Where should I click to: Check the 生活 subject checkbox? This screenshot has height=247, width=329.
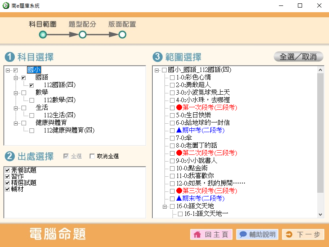pos(24,108)
